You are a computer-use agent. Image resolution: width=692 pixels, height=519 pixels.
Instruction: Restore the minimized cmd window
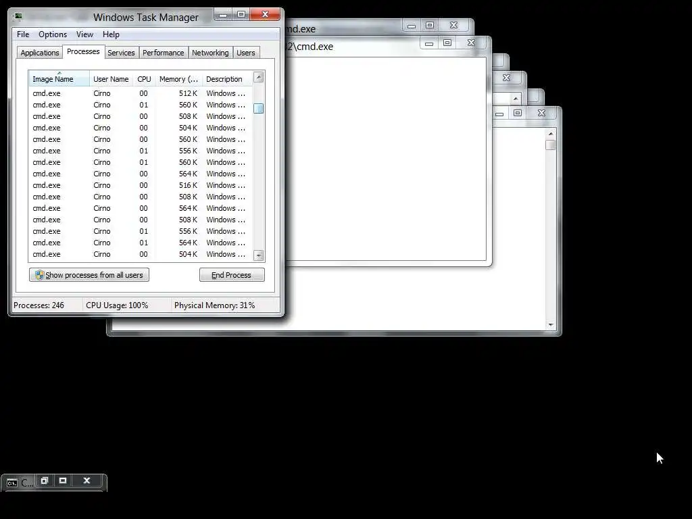44,480
